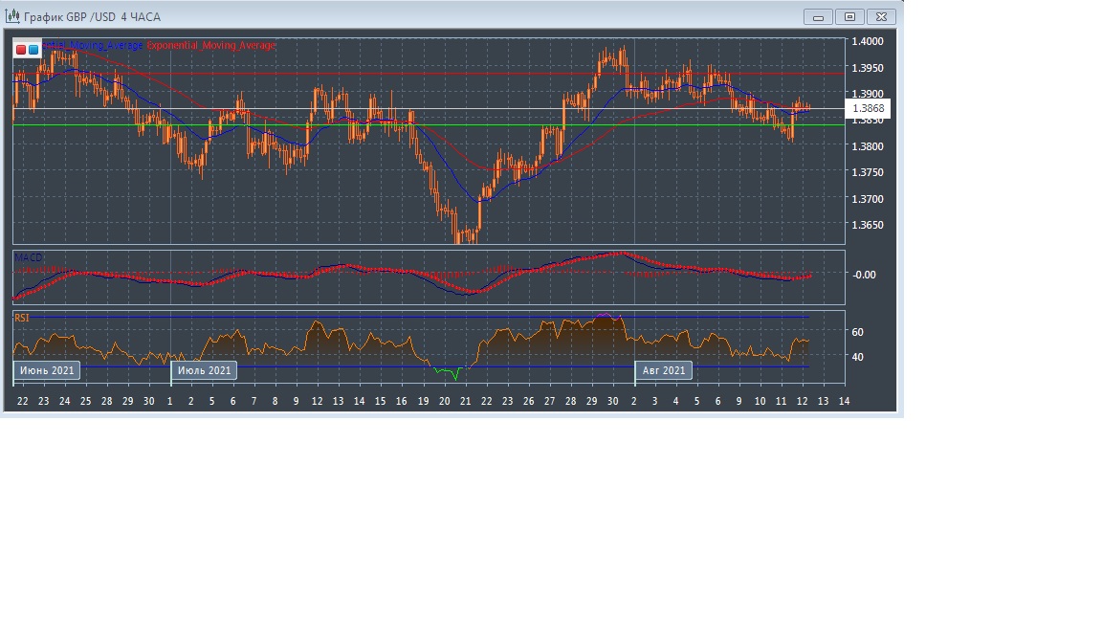Maximize the GBP/USD chart window
Screen dimensions: 1102x620
(849, 16)
